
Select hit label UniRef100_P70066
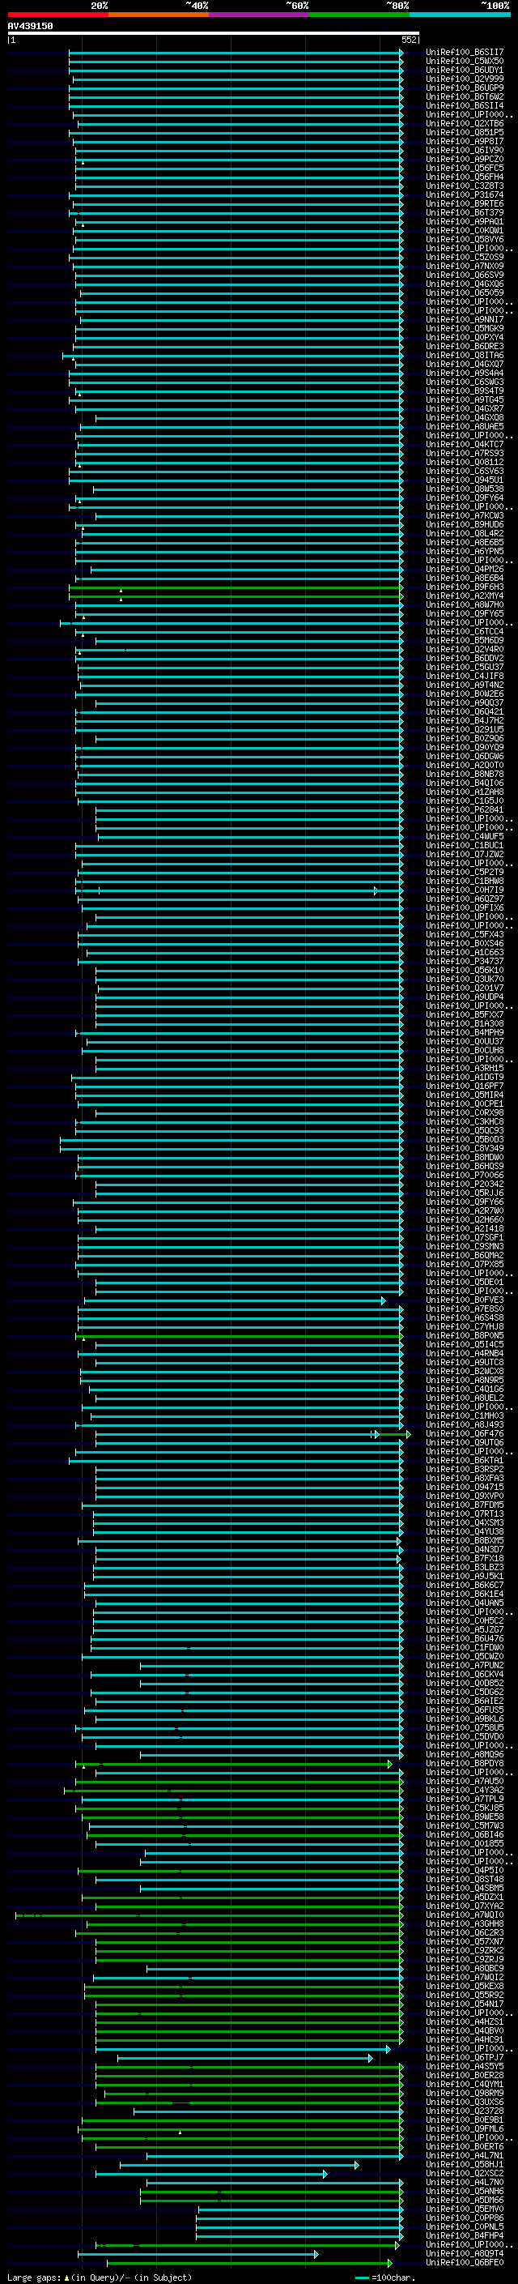(464, 1175)
